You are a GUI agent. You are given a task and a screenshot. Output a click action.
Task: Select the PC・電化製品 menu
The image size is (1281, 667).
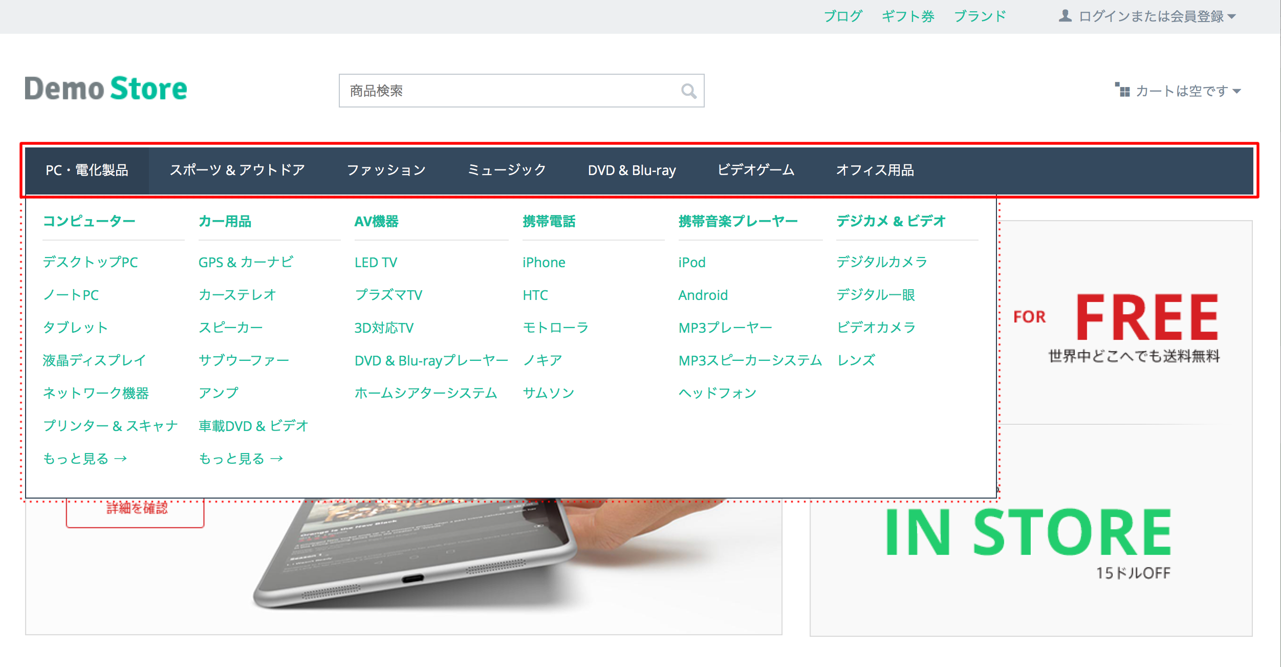87,170
